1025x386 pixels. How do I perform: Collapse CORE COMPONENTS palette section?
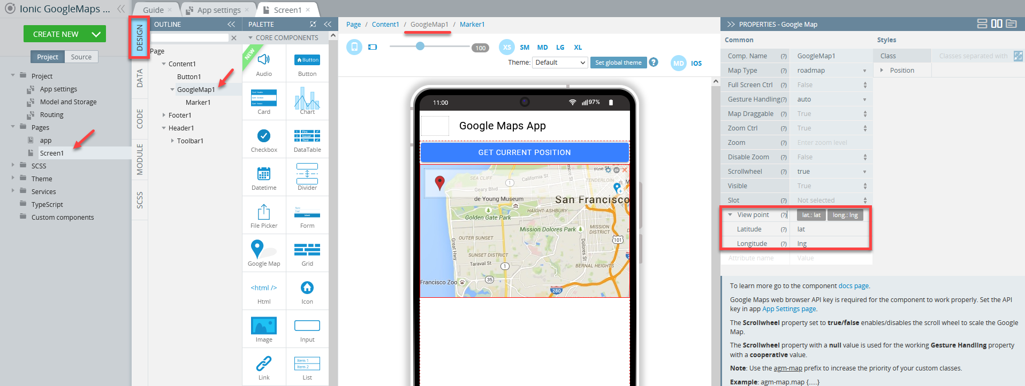point(250,37)
